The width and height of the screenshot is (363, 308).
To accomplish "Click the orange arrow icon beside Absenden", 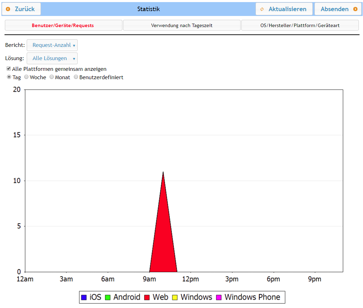I will point(355,9).
